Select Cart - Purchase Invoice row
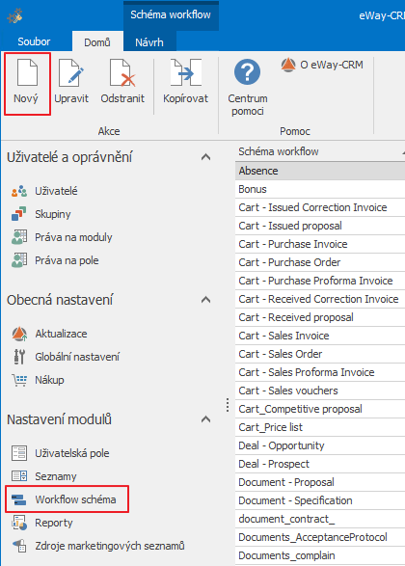 pos(320,244)
